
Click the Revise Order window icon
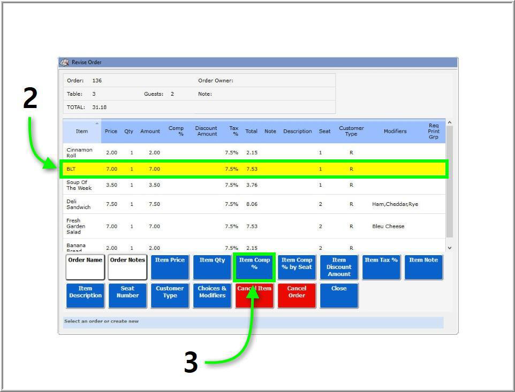[x=65, y=63]
